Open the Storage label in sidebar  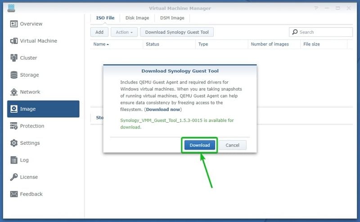pos(29,75)
